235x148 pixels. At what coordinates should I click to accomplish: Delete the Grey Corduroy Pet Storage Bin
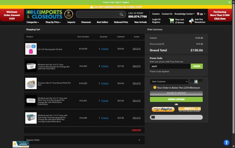pos(136,66)
